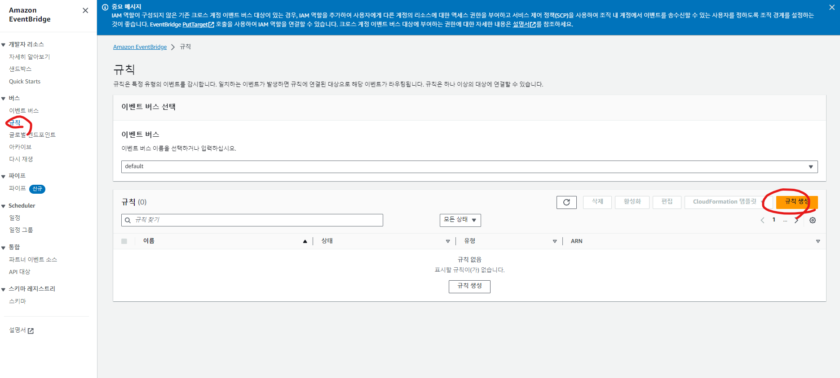This screenshot has height=378, width=840.
Task: Open 파이프 item with 신규 badge
Action: coord(18,188)
